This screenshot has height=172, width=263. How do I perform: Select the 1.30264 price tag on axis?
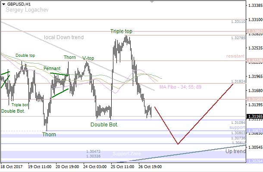click(x=254, y=161)
